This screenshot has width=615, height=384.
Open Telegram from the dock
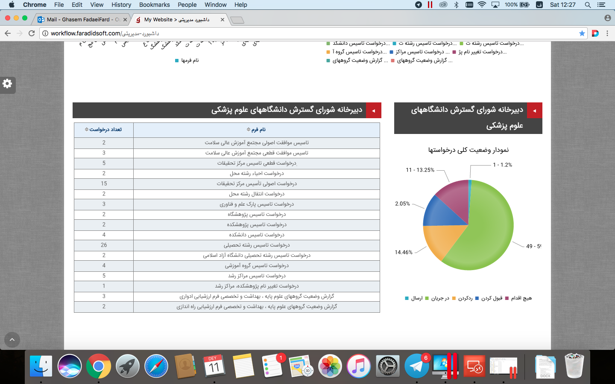click(x=416, y=366)
